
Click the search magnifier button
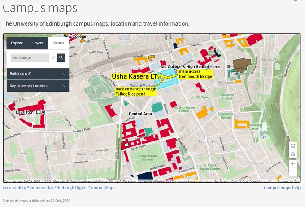coord(61,57)
